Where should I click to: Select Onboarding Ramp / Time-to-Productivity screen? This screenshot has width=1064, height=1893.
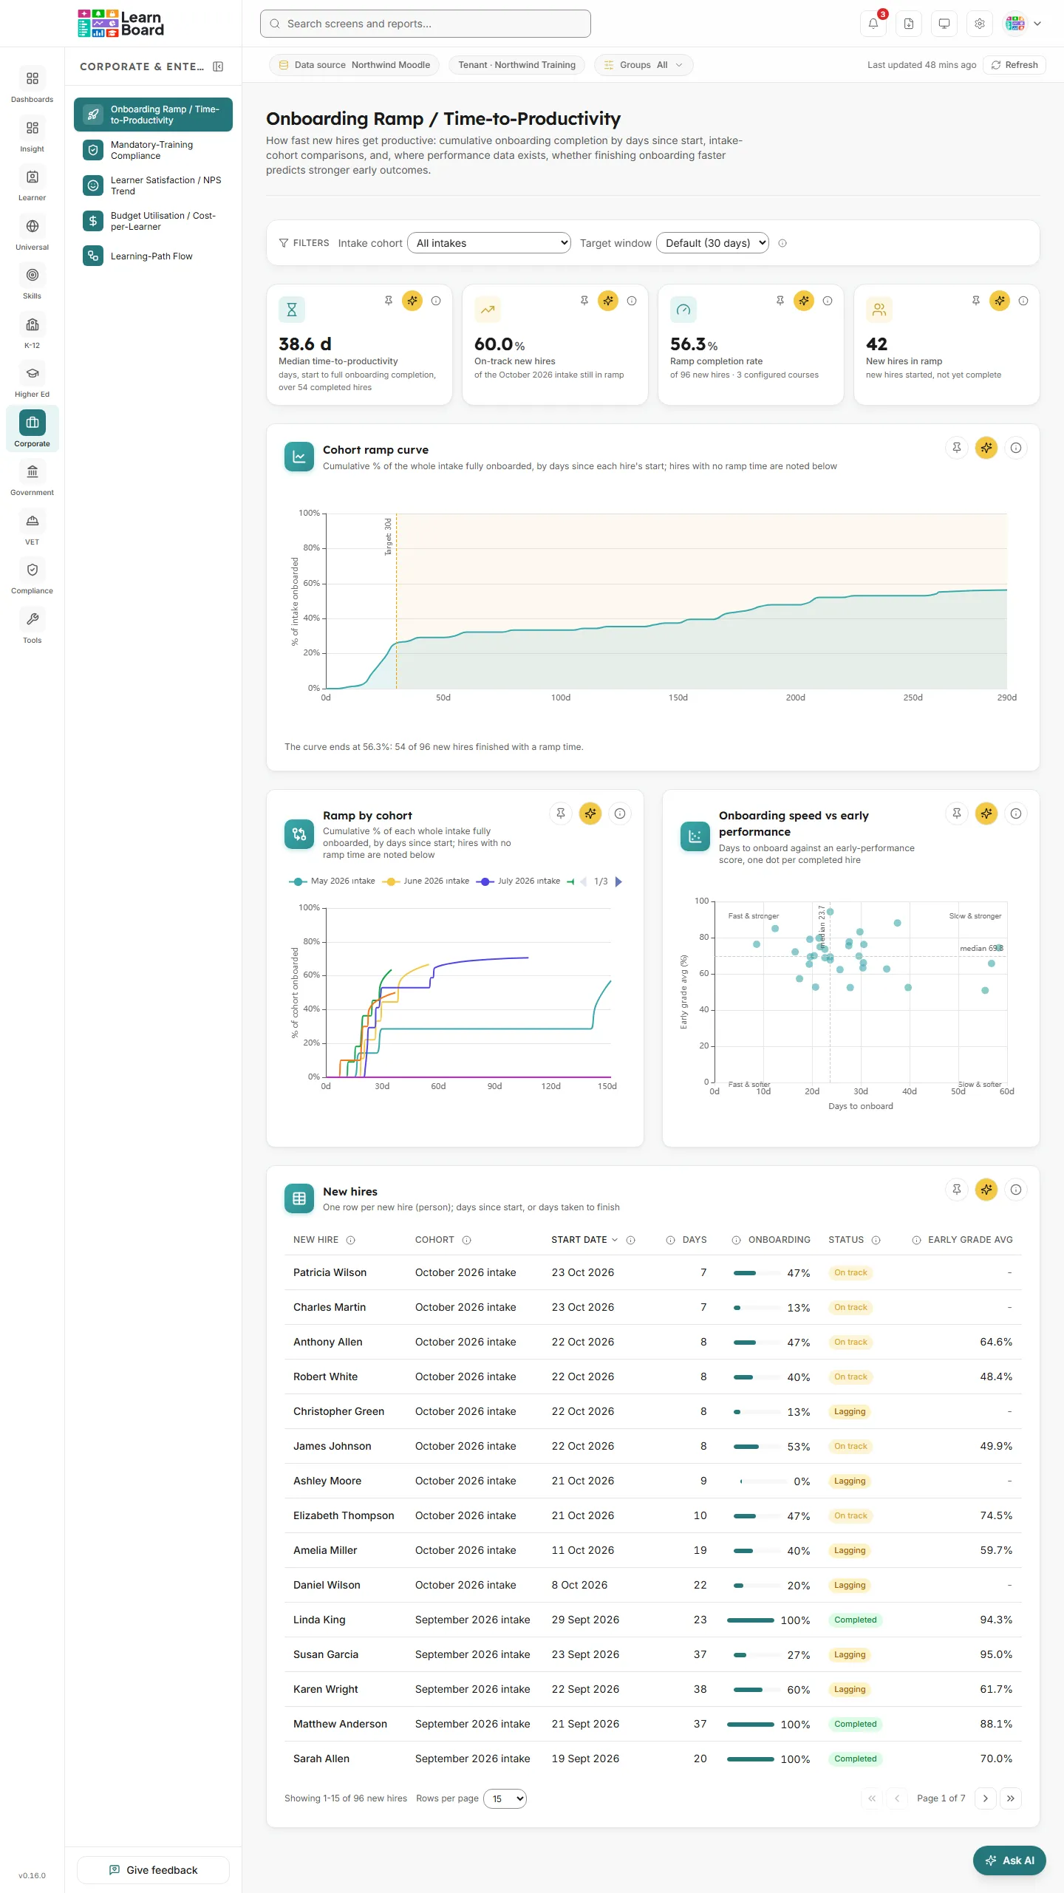click(x=153, y=115)
